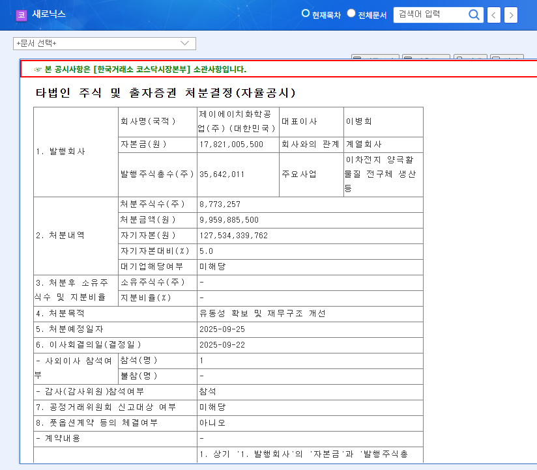Click the 4. 처분목적 label
This screenshot has height=470, width=537.
pyautogui.click(x=60, y=313)
